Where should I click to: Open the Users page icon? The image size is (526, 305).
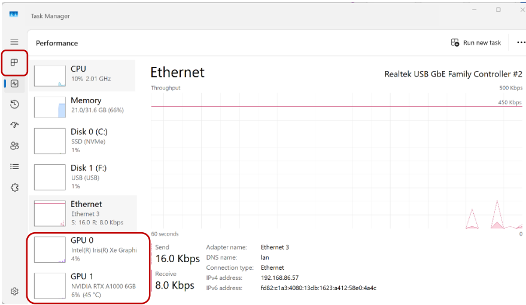click(14, 146)
